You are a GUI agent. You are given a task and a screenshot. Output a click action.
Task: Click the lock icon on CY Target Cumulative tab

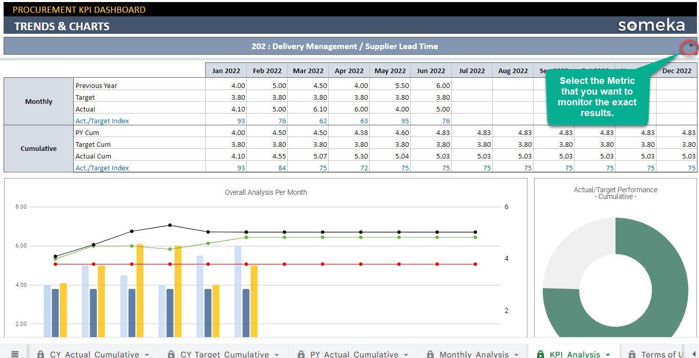171,353
